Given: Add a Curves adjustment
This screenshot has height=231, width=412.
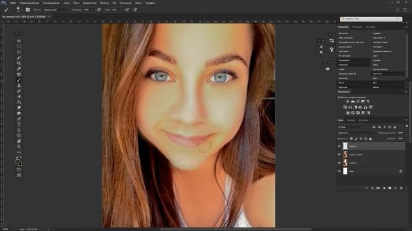Looking at the screenshot, I should (x=358, y=101).
